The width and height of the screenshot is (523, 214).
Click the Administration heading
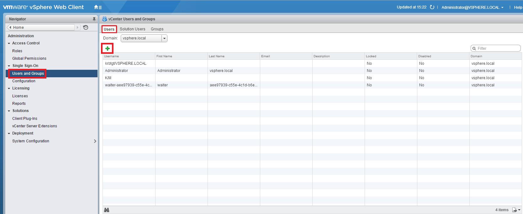21,36
